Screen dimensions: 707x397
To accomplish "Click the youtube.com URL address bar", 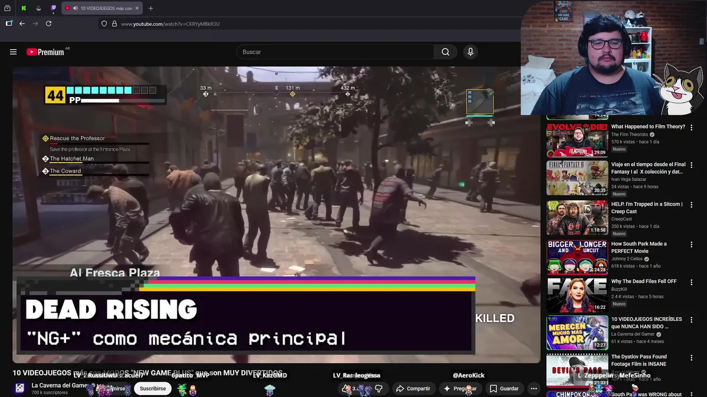I will click(309, 24).
